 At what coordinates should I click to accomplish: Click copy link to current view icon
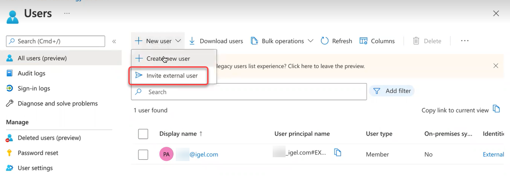[496, 109]
